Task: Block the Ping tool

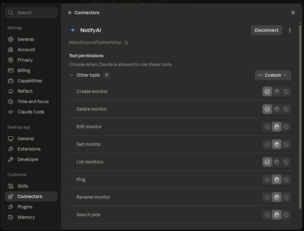Action: click(286, 179)
